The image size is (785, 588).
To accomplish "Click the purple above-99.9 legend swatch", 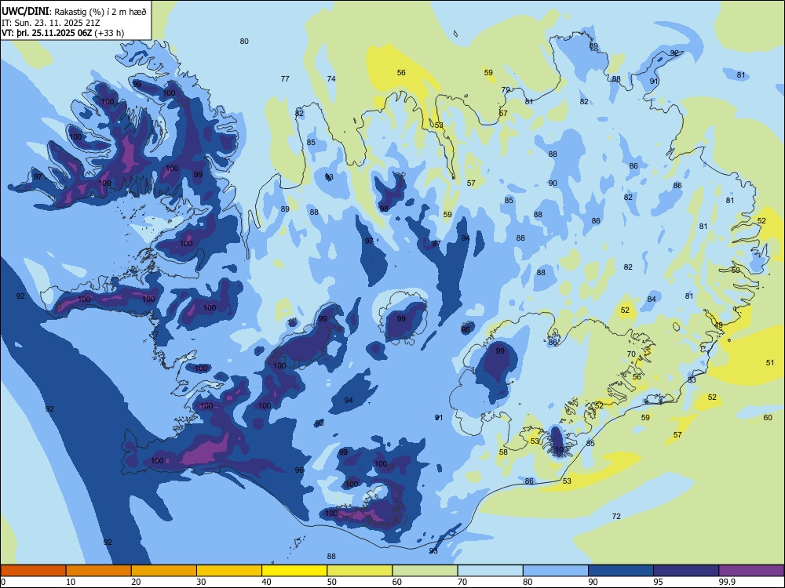I will [x=751, y=571].
